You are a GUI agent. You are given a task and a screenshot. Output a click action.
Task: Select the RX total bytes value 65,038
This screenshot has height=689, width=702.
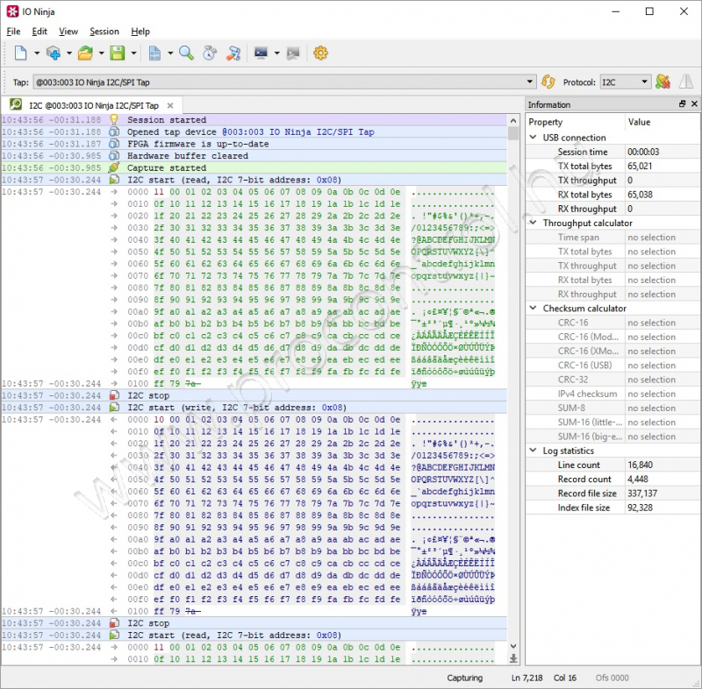[640, 195]
